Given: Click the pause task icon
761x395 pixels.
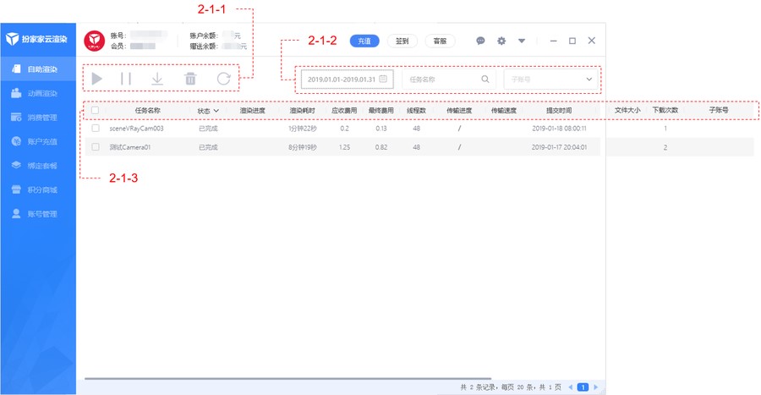Looking at the screenshot, I should [126, 79].
